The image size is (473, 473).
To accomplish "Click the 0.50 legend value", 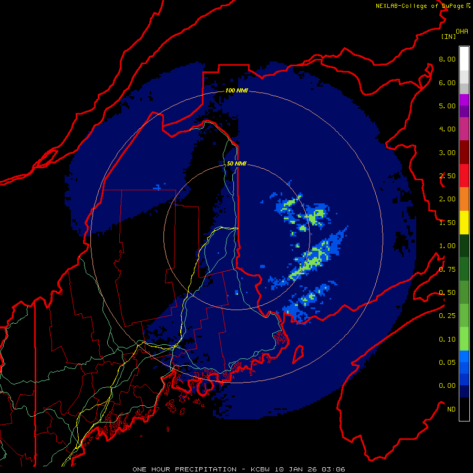I will (447, 293).
